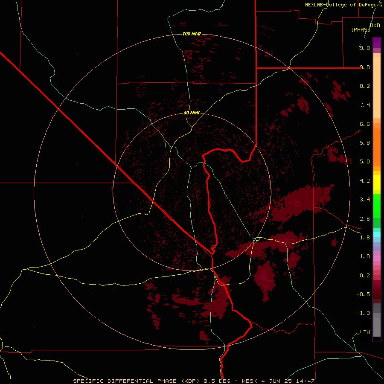Click the 9.0 scale value
384x384 pixels.
[365, 67]
